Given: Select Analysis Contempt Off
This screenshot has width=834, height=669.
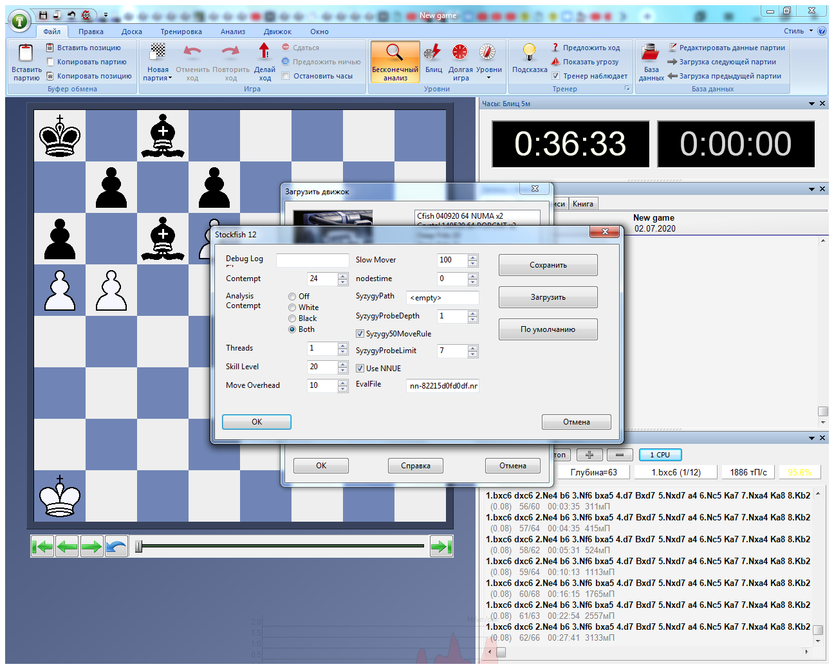Looking at the screenshot, I should coord(292,297).
